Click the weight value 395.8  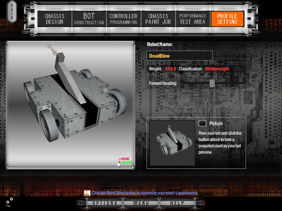point(171,69)
